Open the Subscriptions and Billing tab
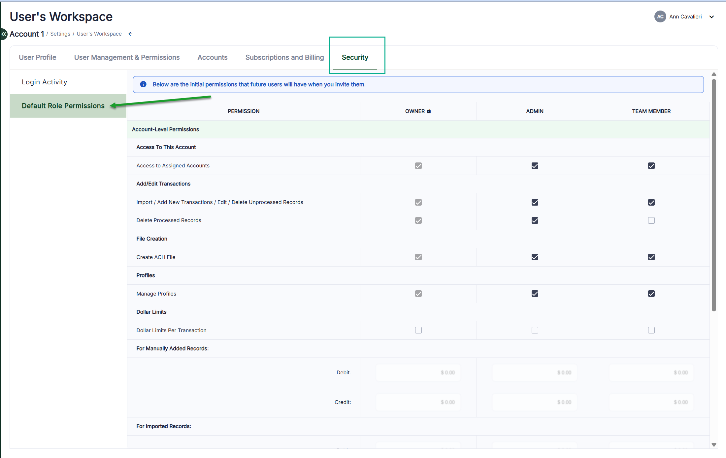The width and height of the screenshot is (726, 458). [x=284, y=57]
